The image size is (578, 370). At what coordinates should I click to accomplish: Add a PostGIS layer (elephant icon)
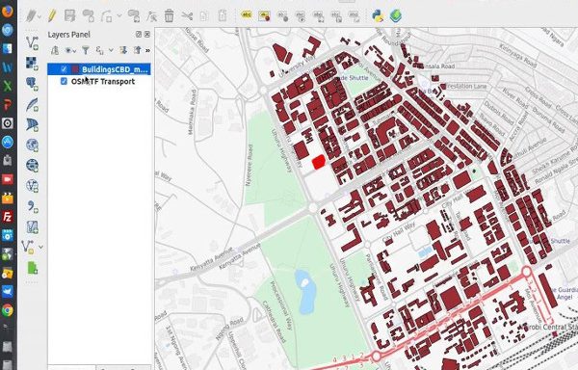(x=32, y=84)
